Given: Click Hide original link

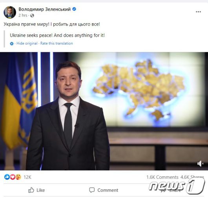Looking at the screenshot, I should pyautogui.click(x=27, y=43).
